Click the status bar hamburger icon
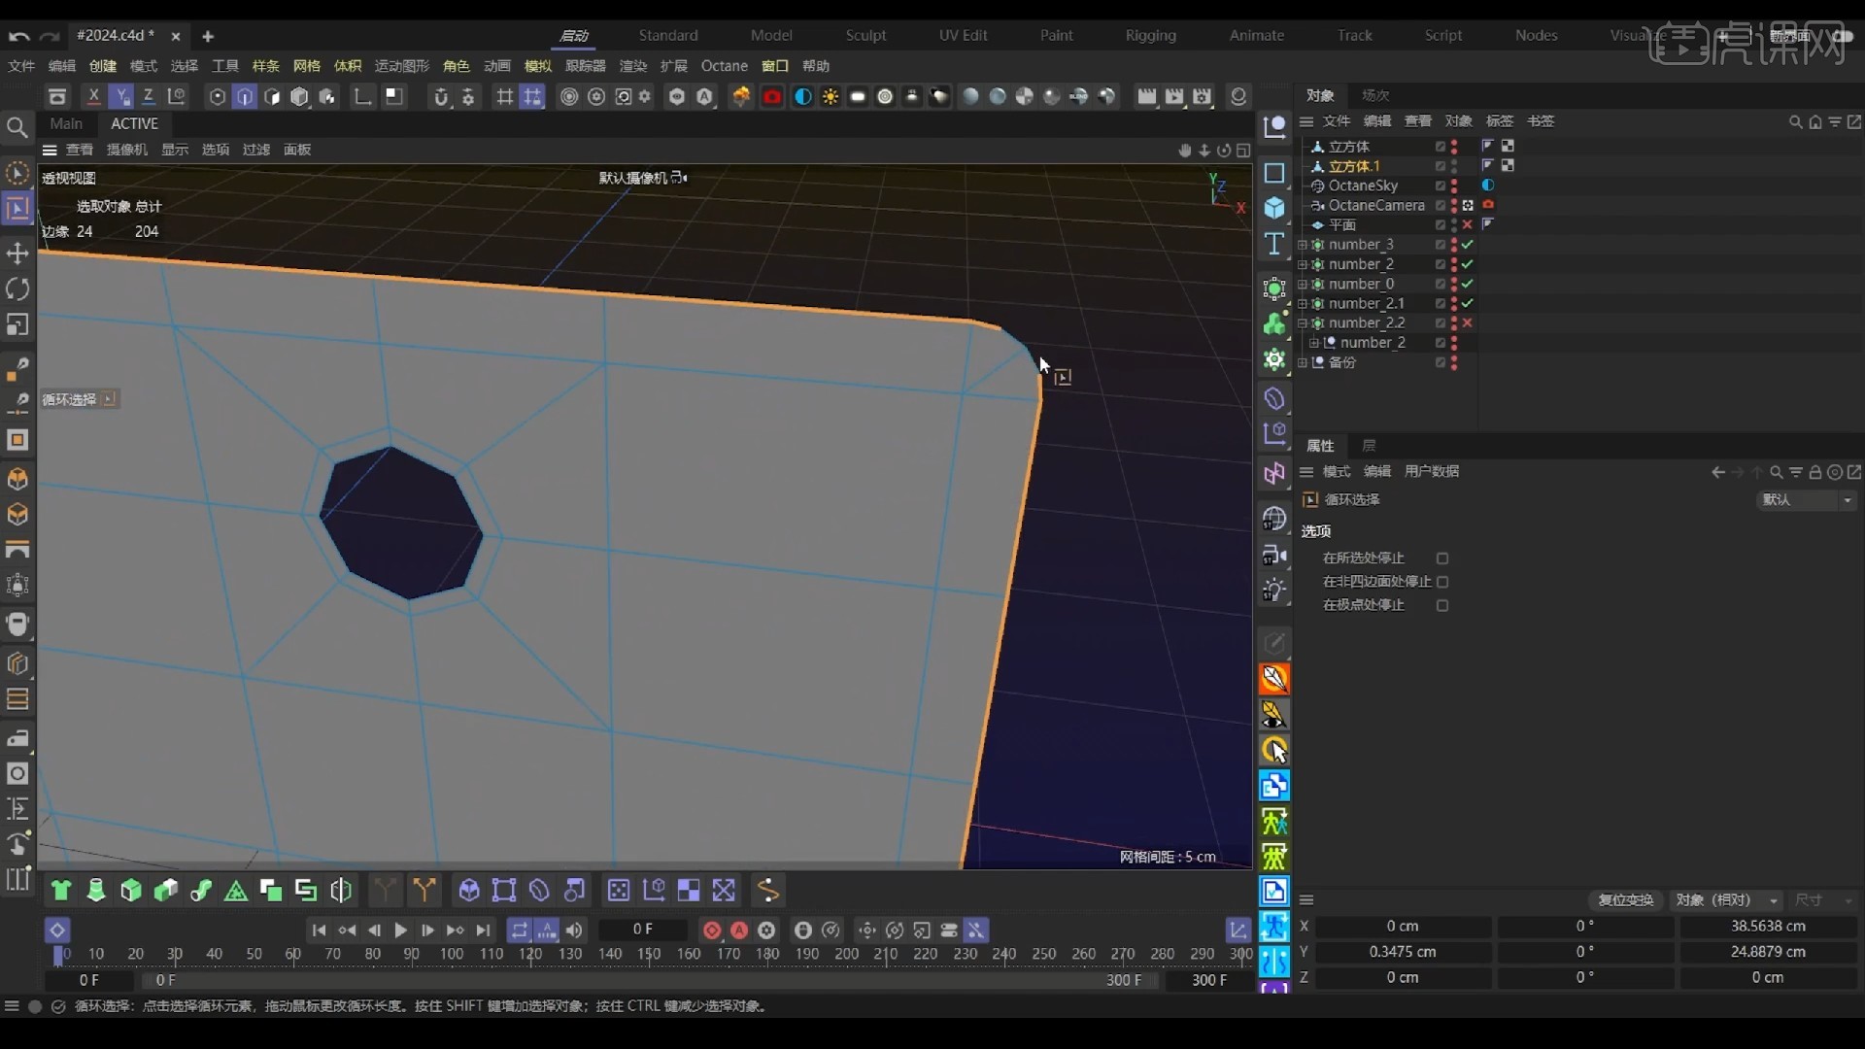The width and height of the screenshot is (1865, 1049). 12,1006
